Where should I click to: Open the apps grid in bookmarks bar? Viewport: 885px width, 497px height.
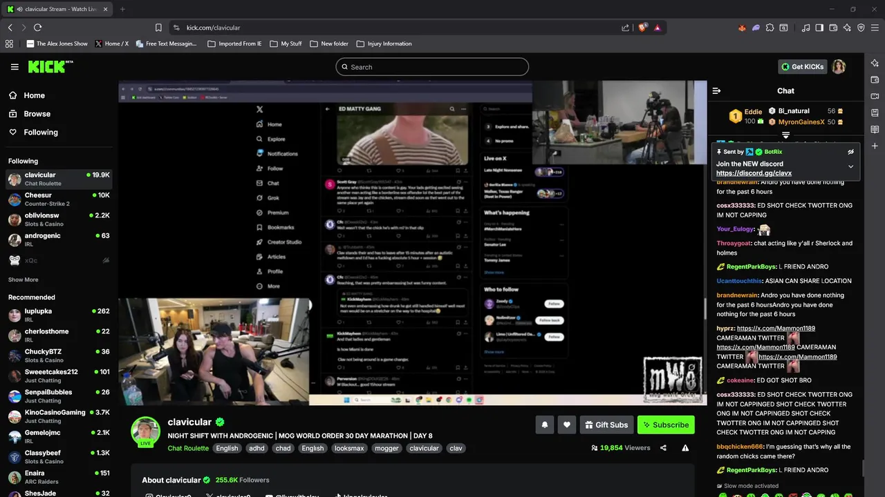pos(9,43)
